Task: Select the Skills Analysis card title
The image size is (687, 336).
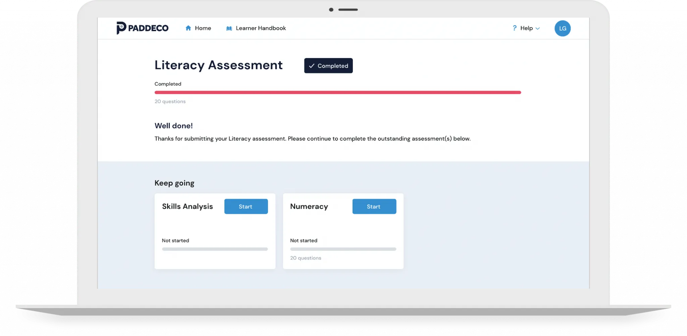Action: click(x=188, y=206)
